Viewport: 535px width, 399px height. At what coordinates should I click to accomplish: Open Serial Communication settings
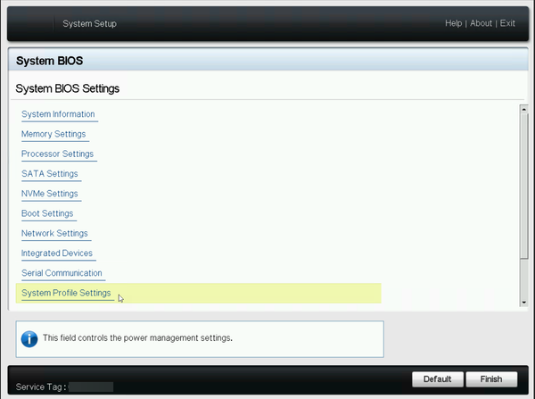tap(62, 272)
